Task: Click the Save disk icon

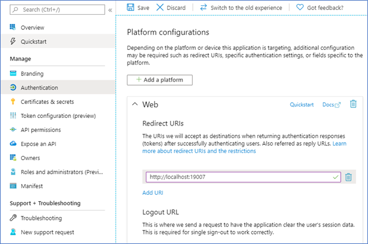Action: (131, 8)
